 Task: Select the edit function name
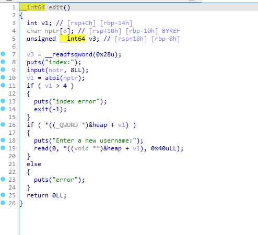56,7
